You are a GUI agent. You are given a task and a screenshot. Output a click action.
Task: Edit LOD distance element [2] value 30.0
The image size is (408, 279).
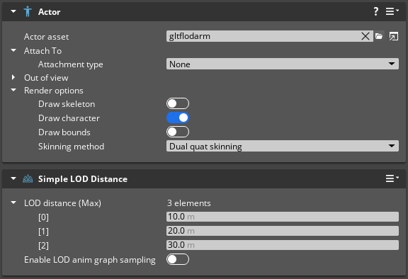283,245
